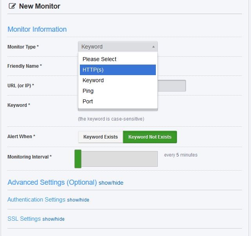The height and width of the screenshot is (236, 251).
Task: Click the Monitor Type * label
Action: (x=23, y=47)
